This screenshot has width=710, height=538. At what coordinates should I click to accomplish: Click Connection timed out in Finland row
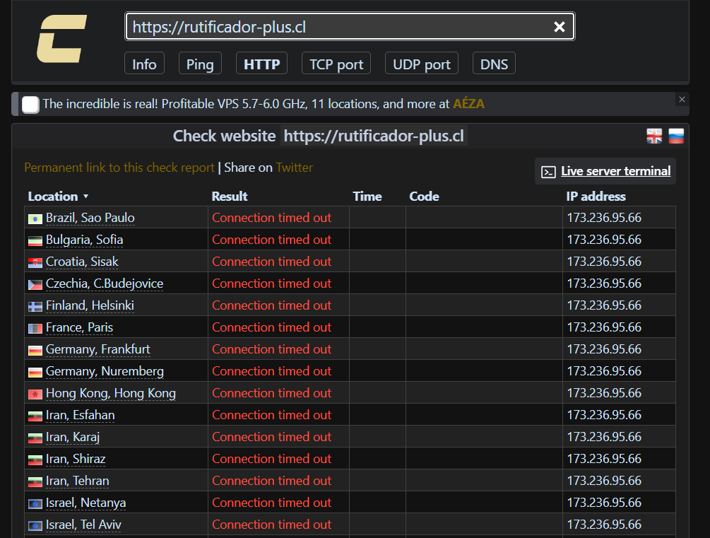(x=272, y=305)
